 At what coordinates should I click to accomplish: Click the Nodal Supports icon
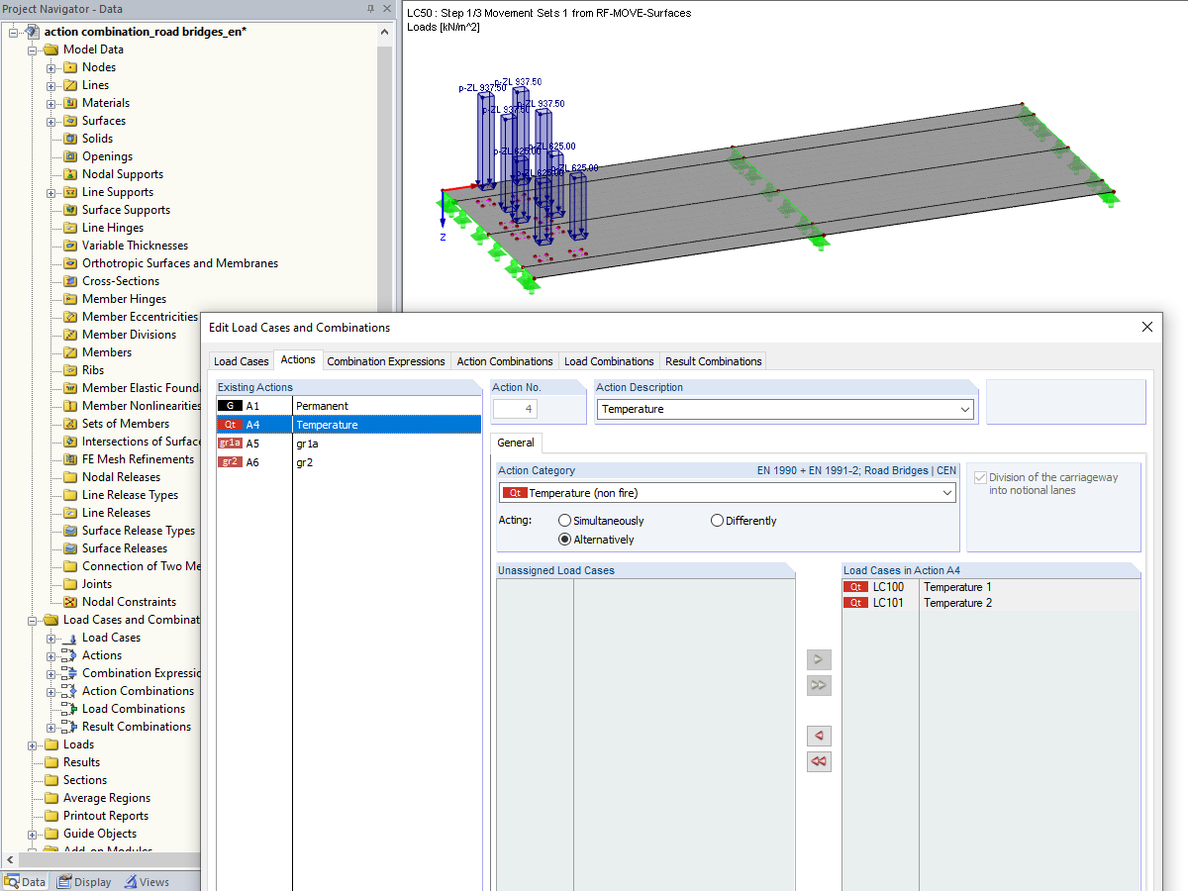click(x=70, y=174)
